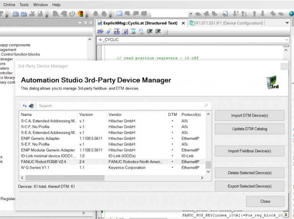Click the first icon in the editor toolbar
The width and height of the screenshot is (294, 219).
point(100,31)
